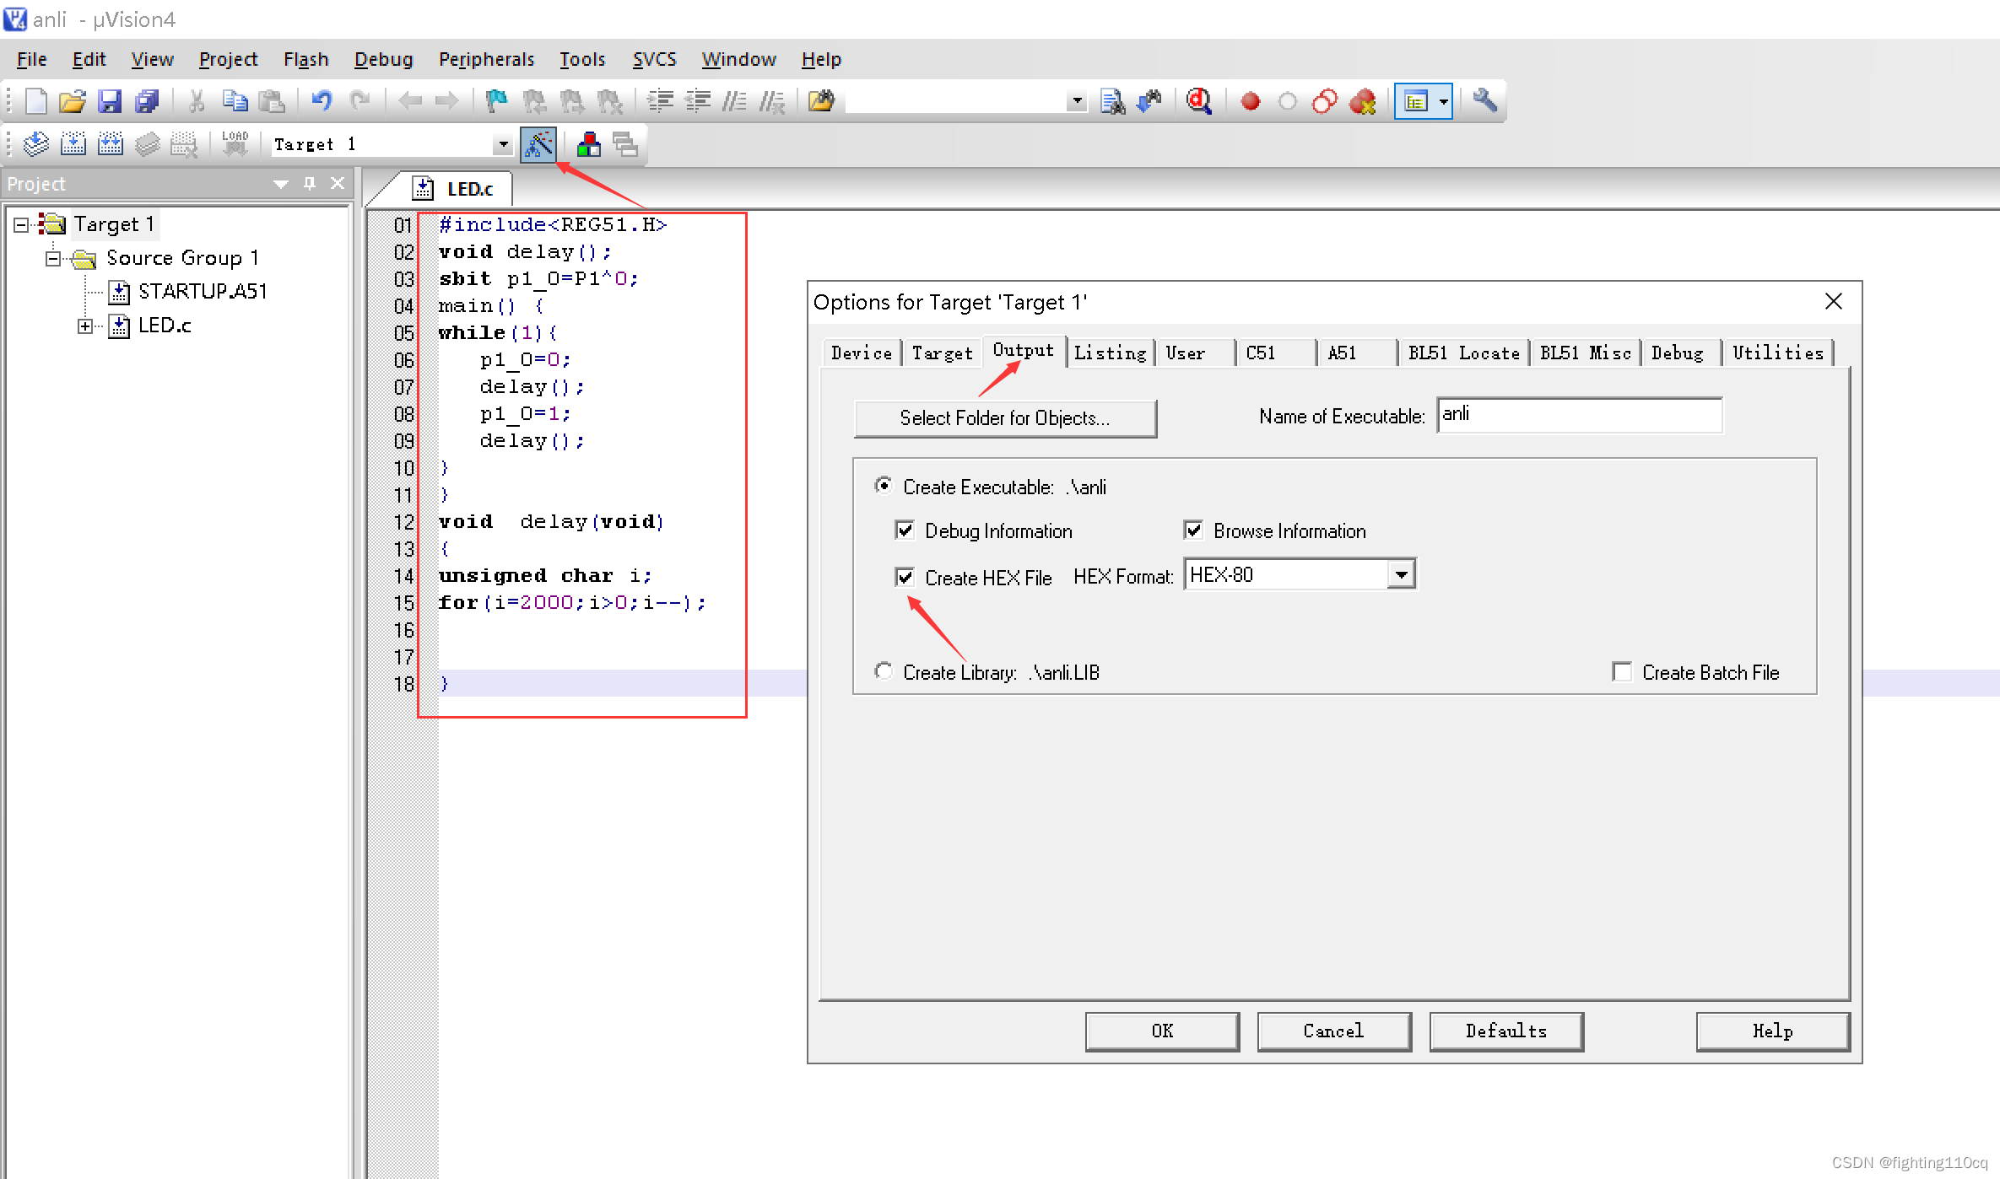
Task: Open the Target 1 selection dropdown
Action: [503, 145]
